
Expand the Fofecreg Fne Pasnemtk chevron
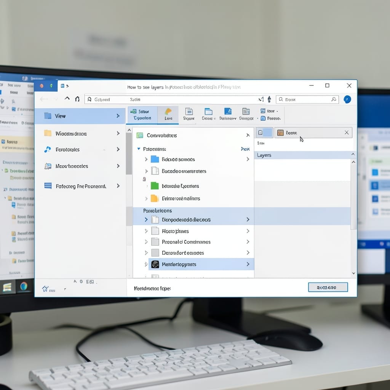pos(118,186)
